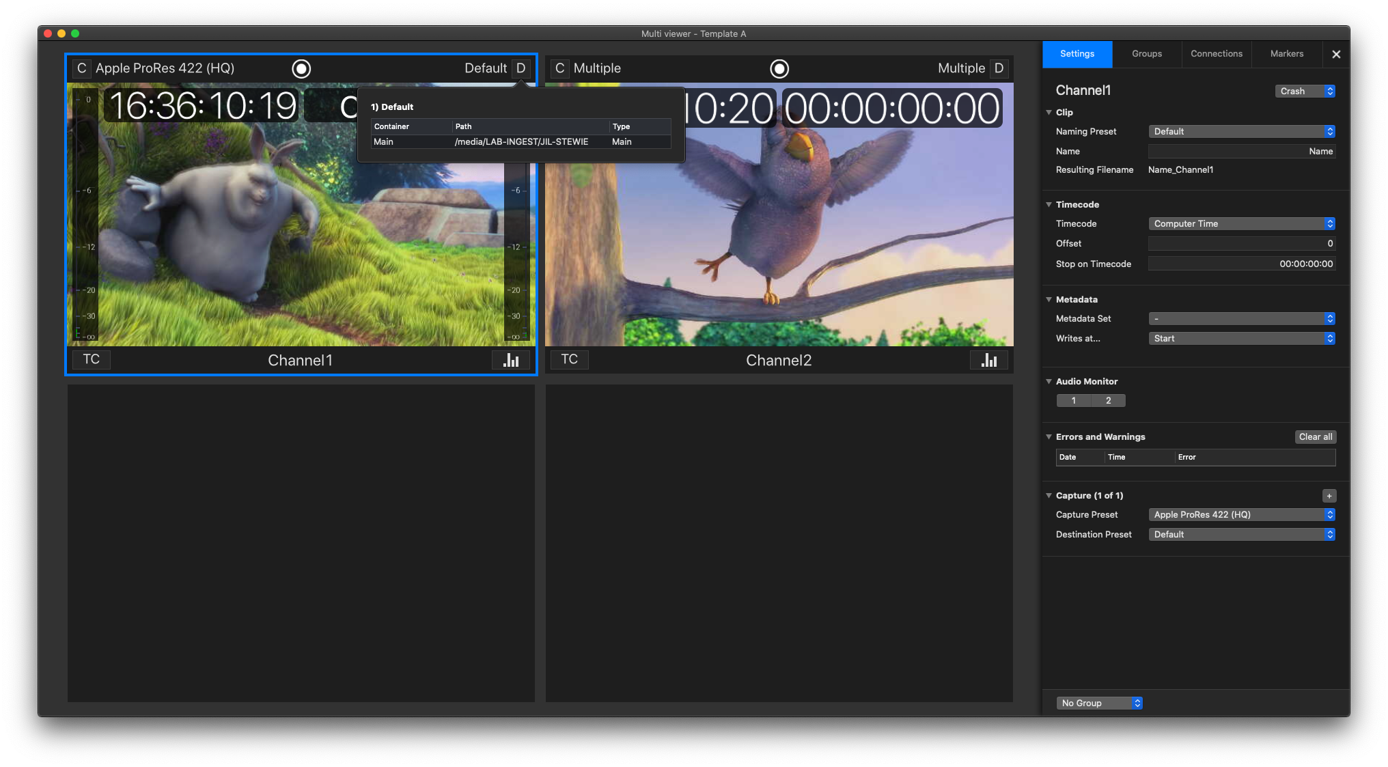This screenshot has height=767, width=1388.
Task: Switch to the Connections tab
Action: pos(1217,54)
